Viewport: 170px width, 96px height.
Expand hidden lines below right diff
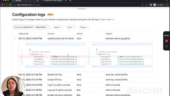pos(122,66)
